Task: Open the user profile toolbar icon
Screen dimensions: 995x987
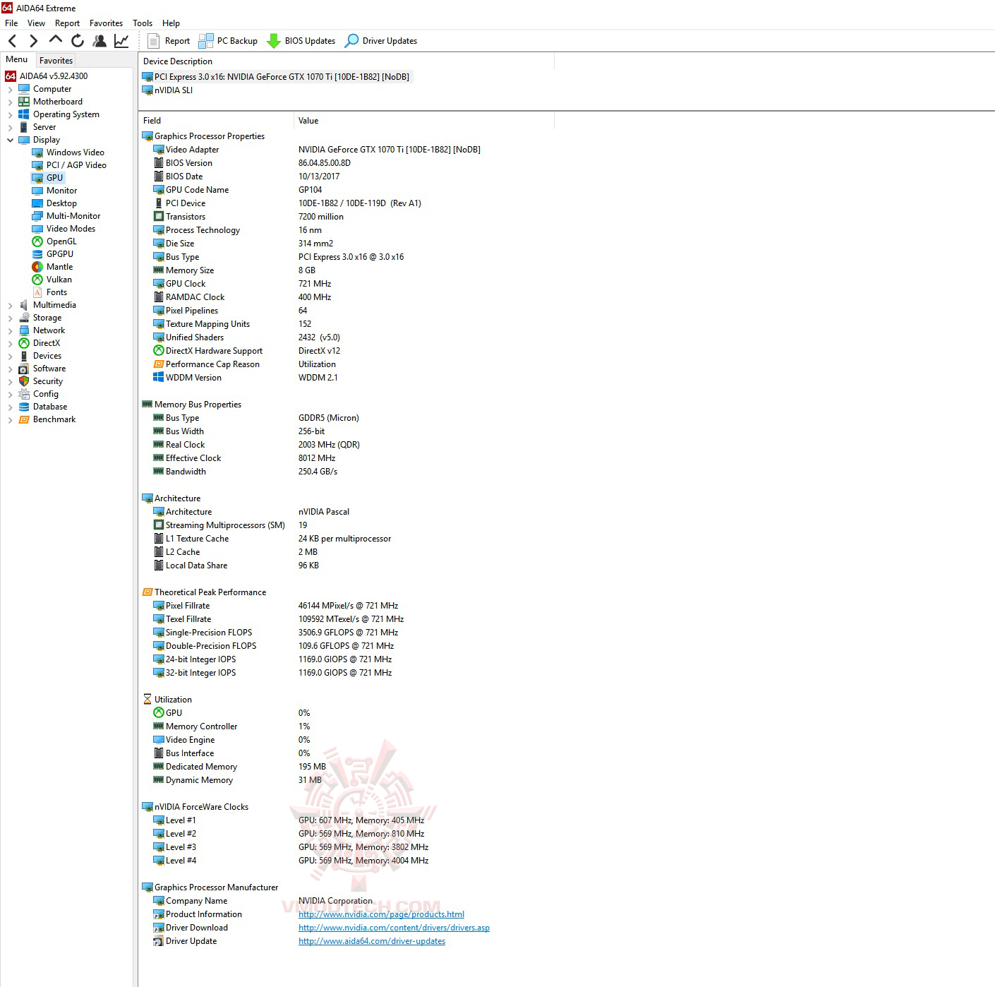Action: coord(99,41)
